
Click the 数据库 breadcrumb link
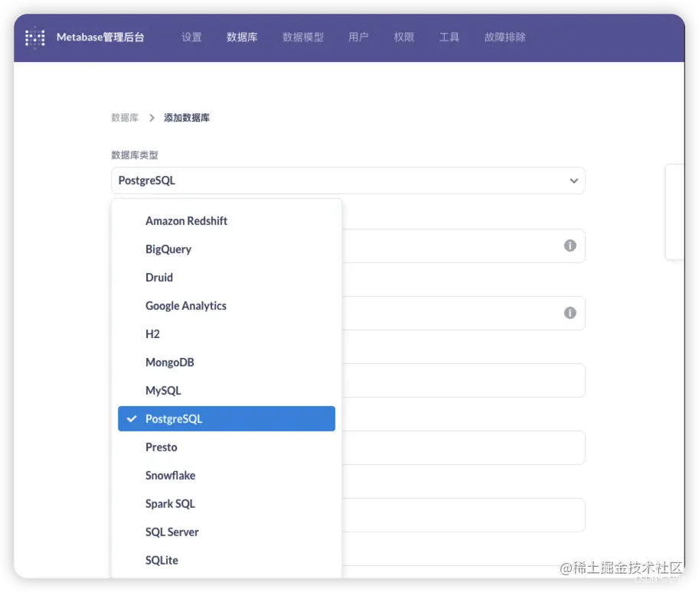click(x=125, y=118)
